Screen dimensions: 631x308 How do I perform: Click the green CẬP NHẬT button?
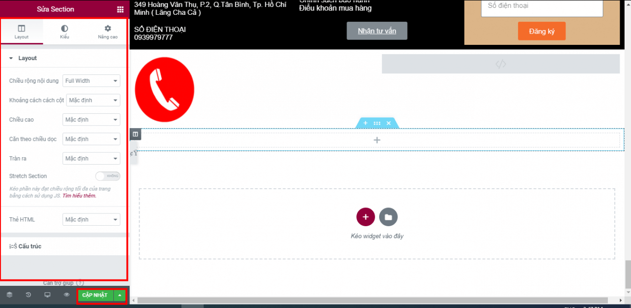click(x=95, y=295)
